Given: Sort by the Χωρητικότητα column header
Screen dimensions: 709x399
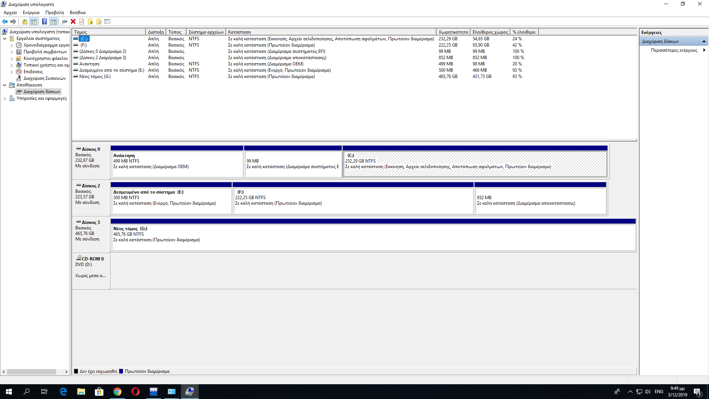Looking at the screenshot, I should 453,32.
